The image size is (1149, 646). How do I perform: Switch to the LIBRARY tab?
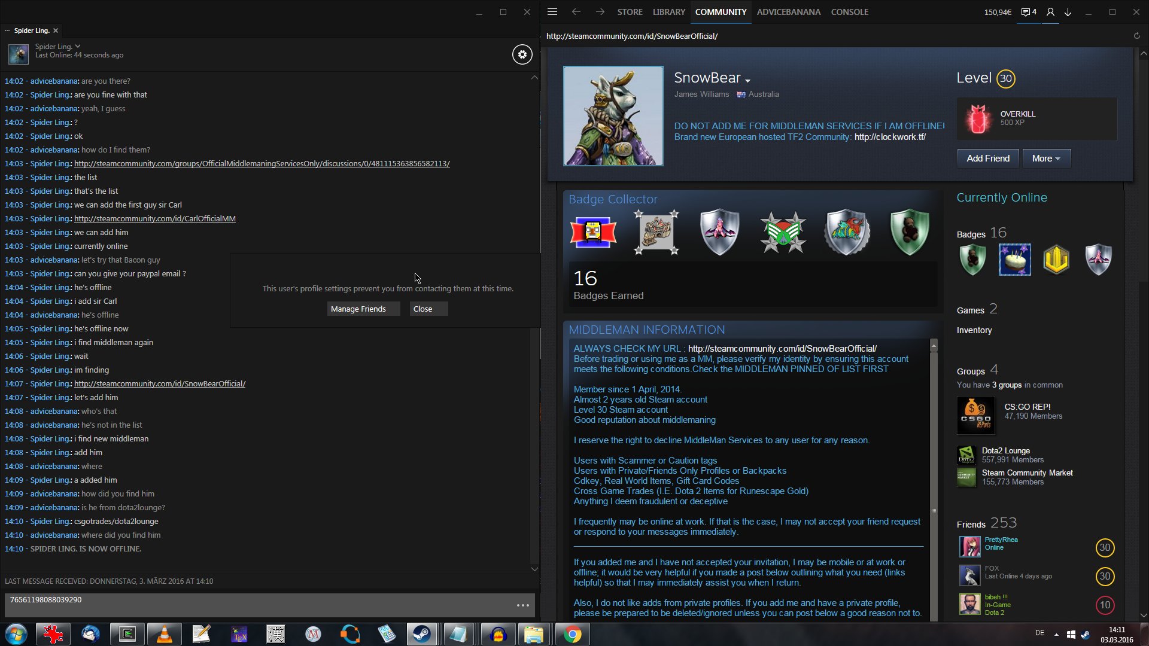[x=668, y=12]
